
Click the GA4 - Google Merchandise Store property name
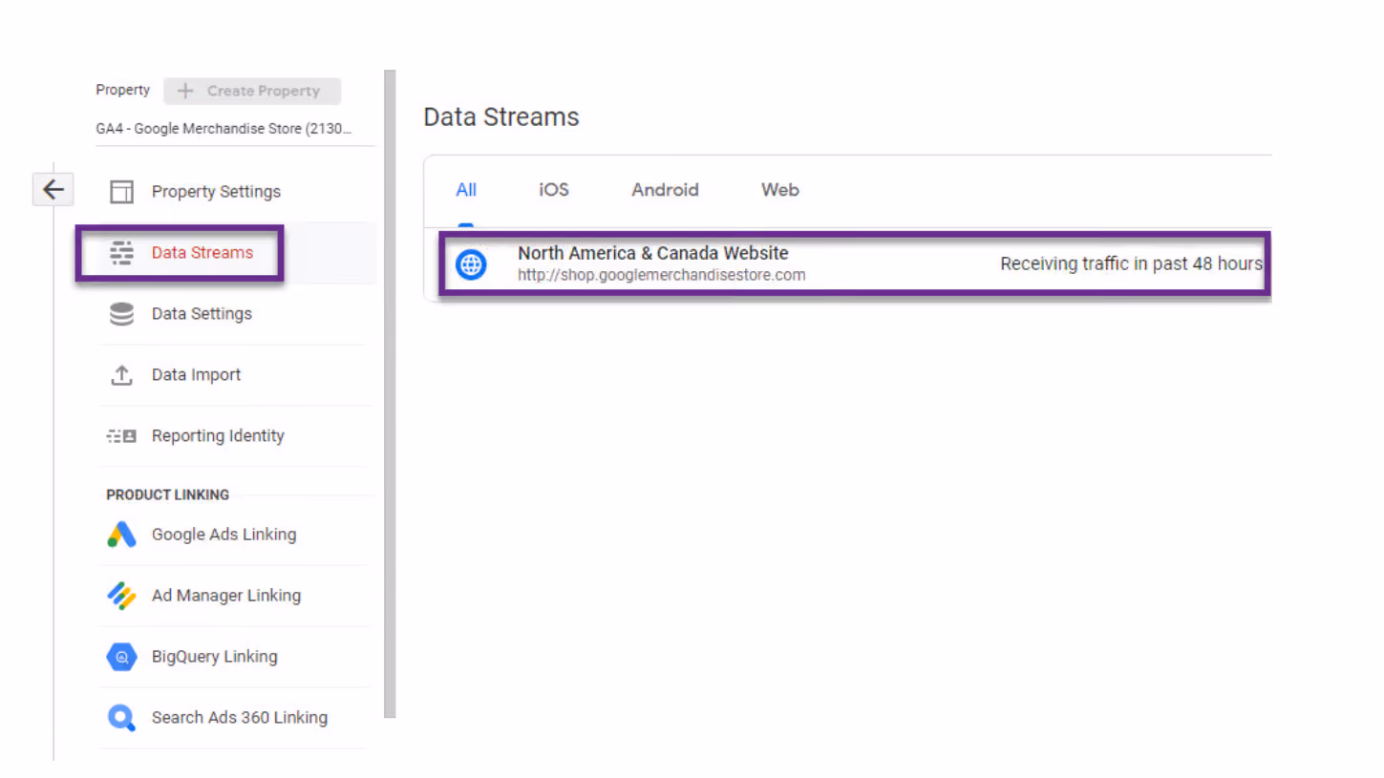224,129
